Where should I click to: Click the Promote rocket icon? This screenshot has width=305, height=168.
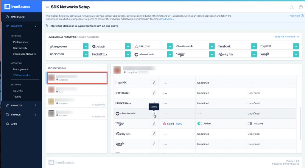(7, 105)
